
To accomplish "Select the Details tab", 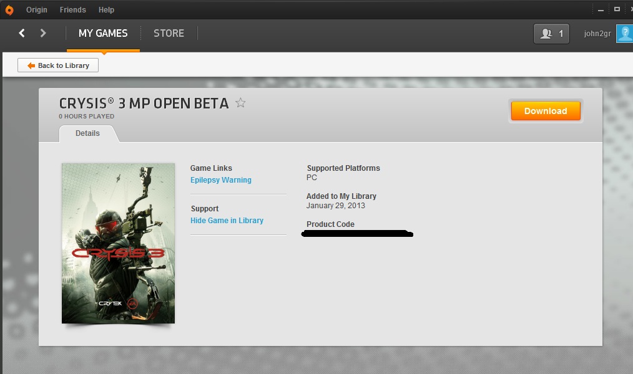I will pyautogui.click(x=87, y=133).
